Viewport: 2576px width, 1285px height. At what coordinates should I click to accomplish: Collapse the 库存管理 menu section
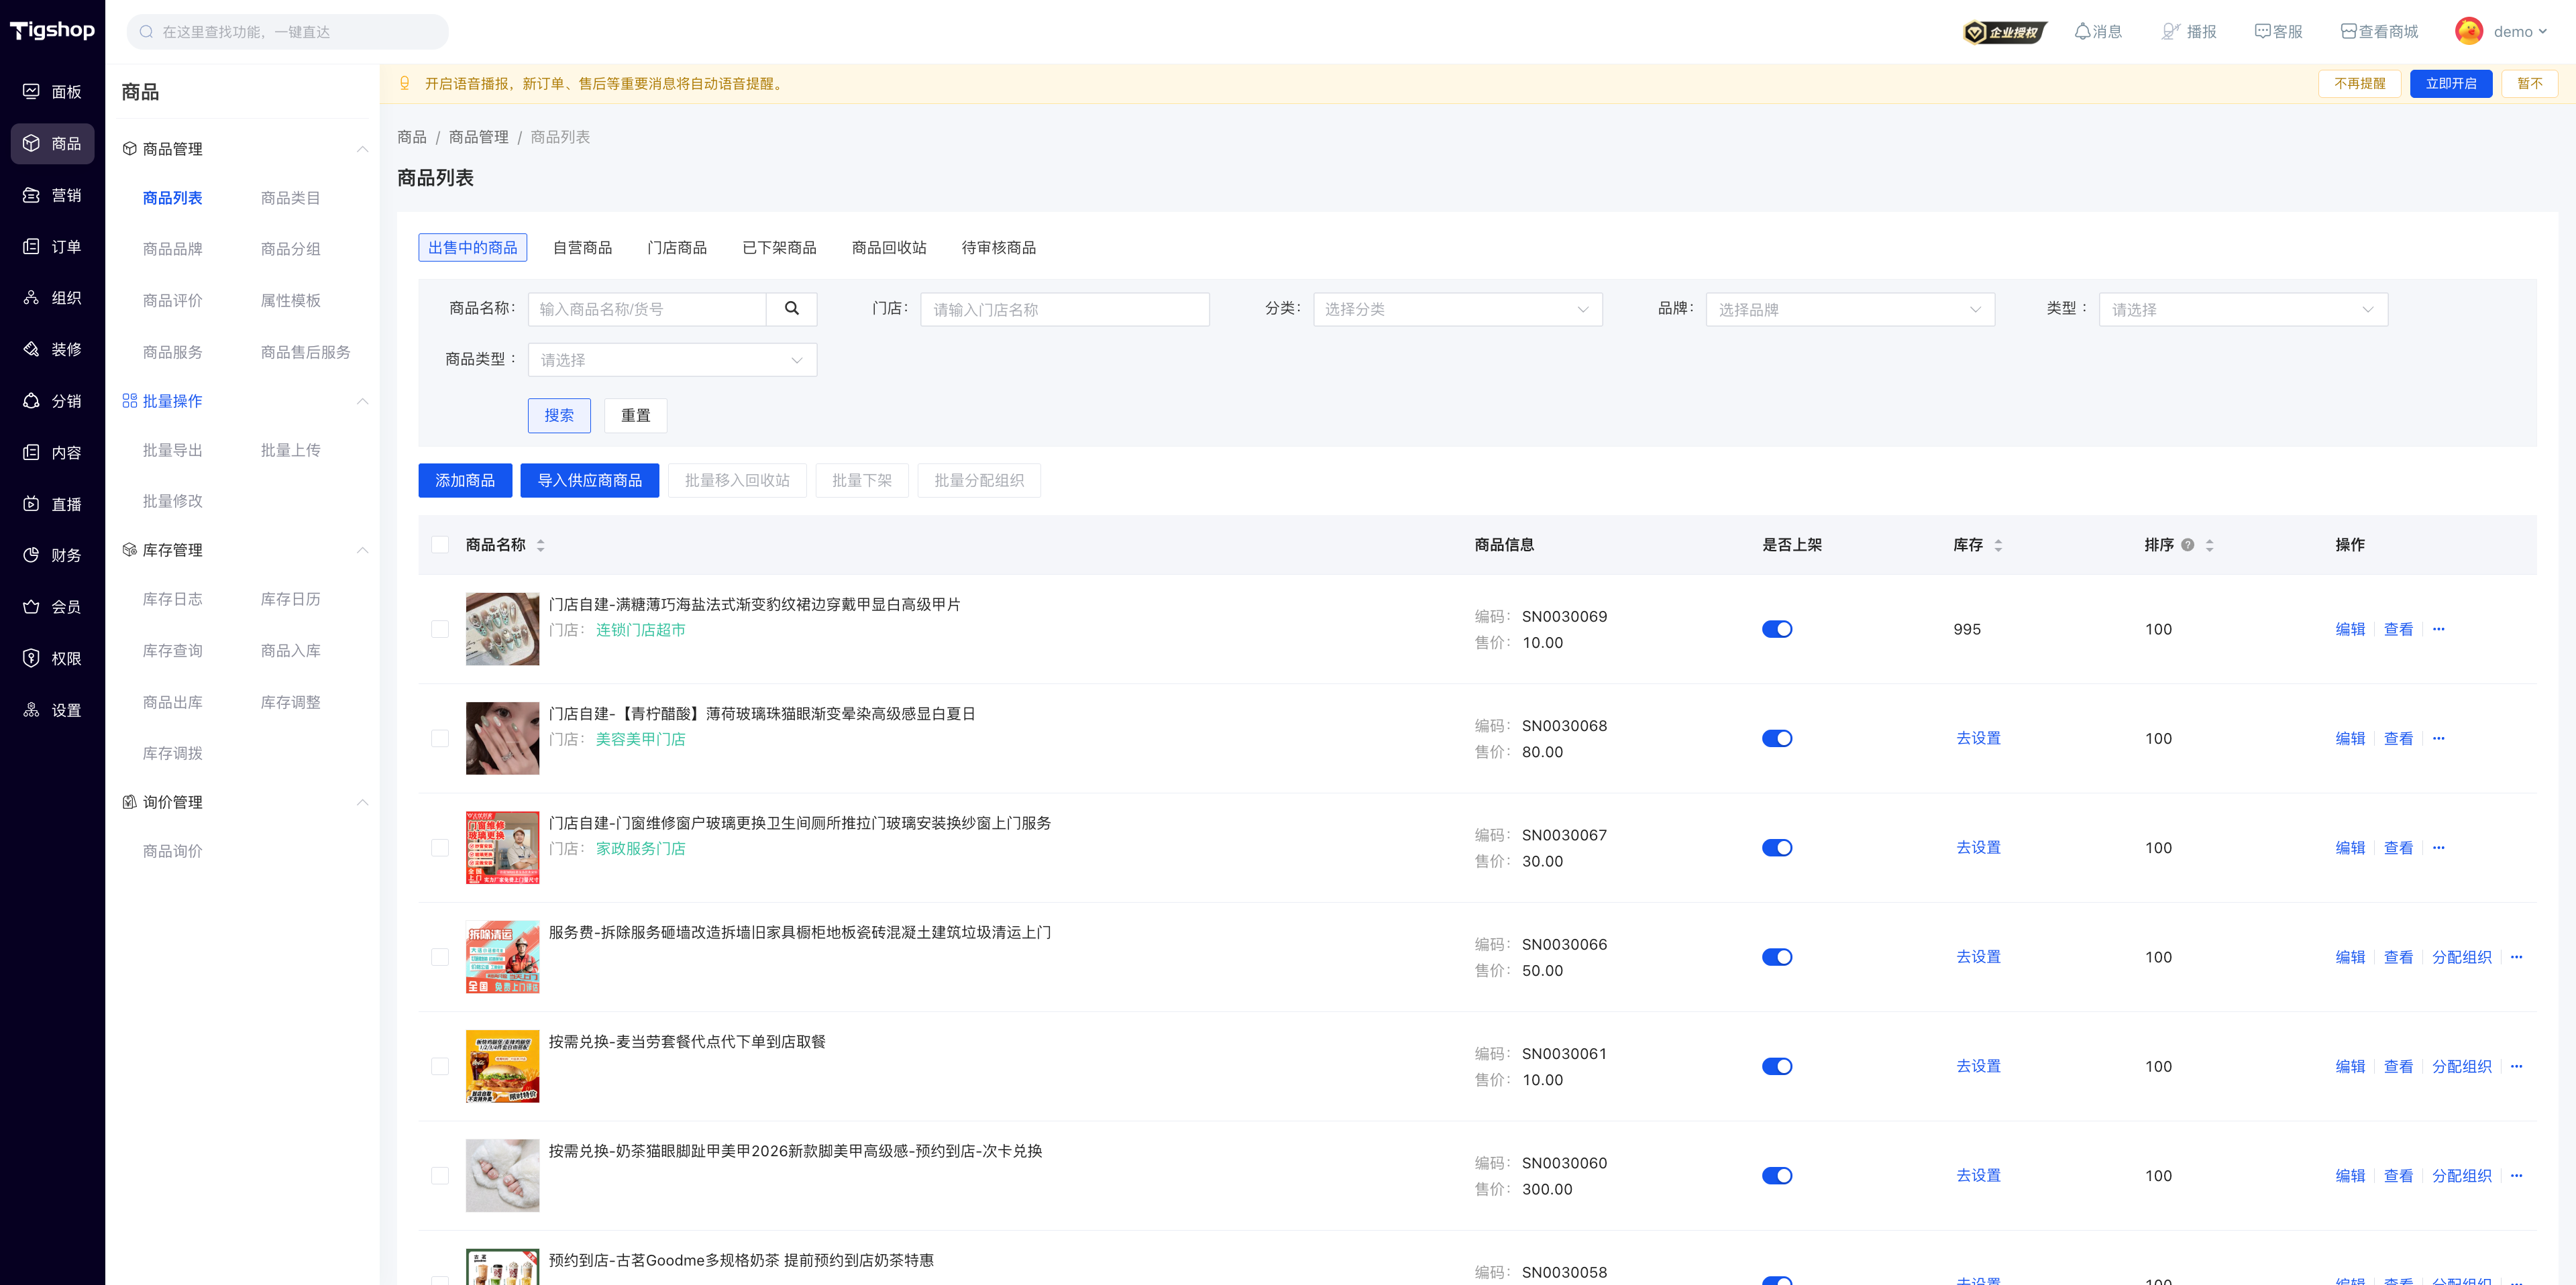362,550
